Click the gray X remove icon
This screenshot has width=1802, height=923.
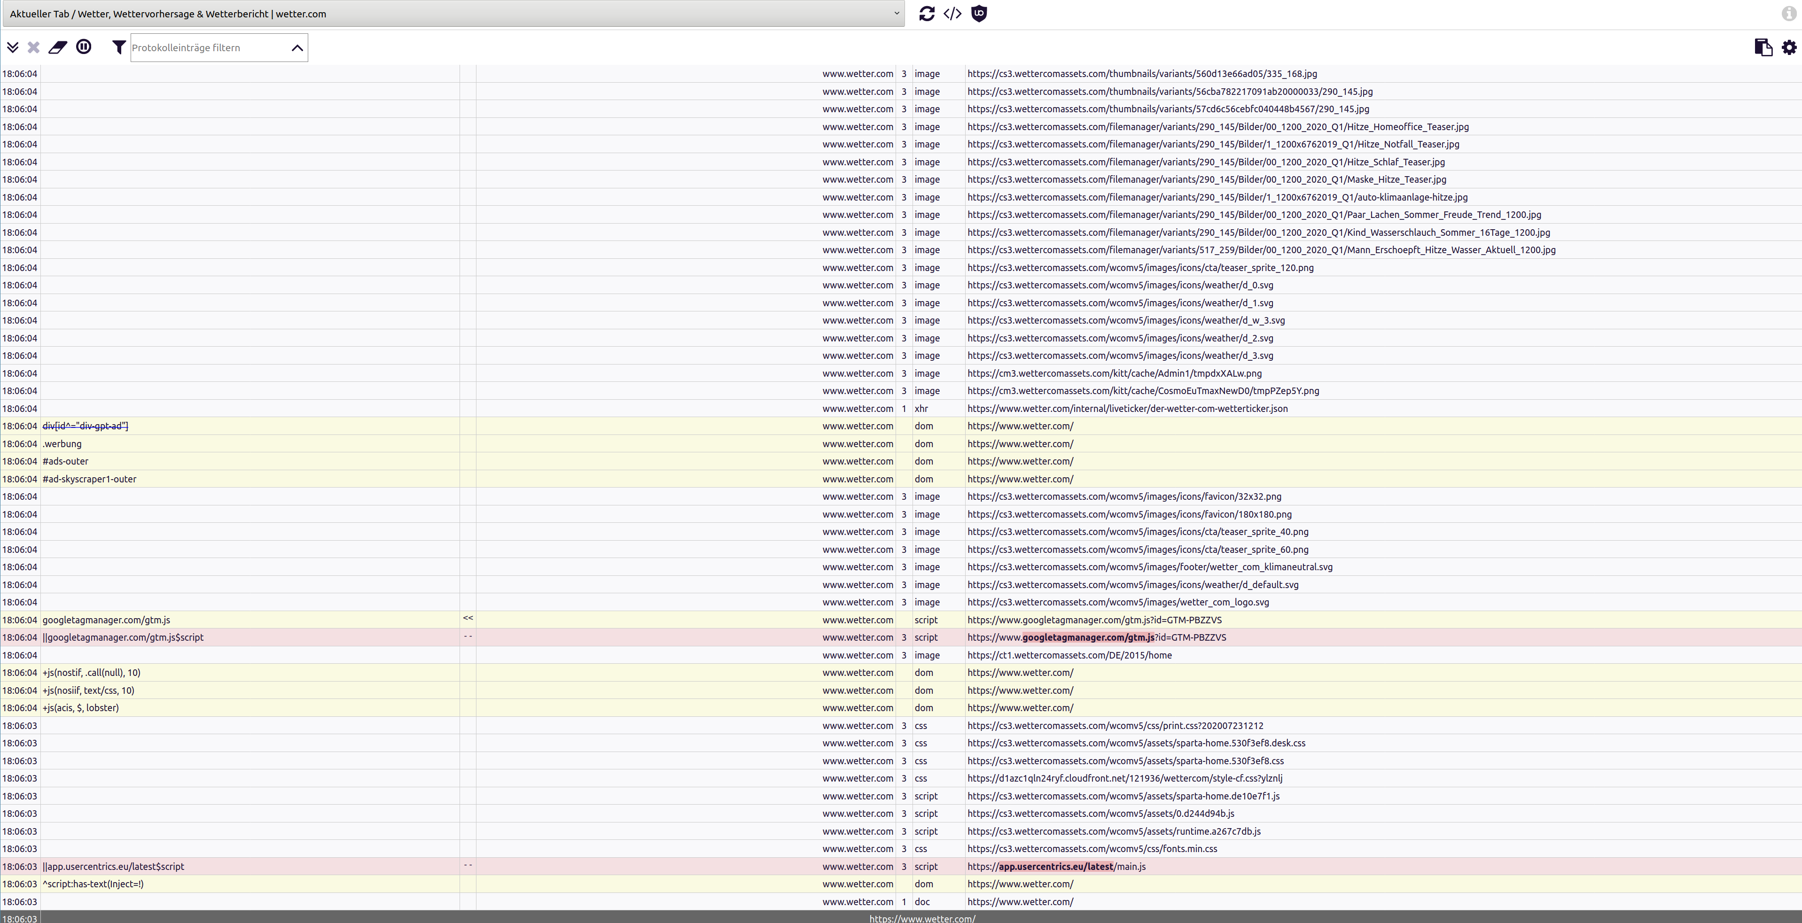(x=33, y=47)
